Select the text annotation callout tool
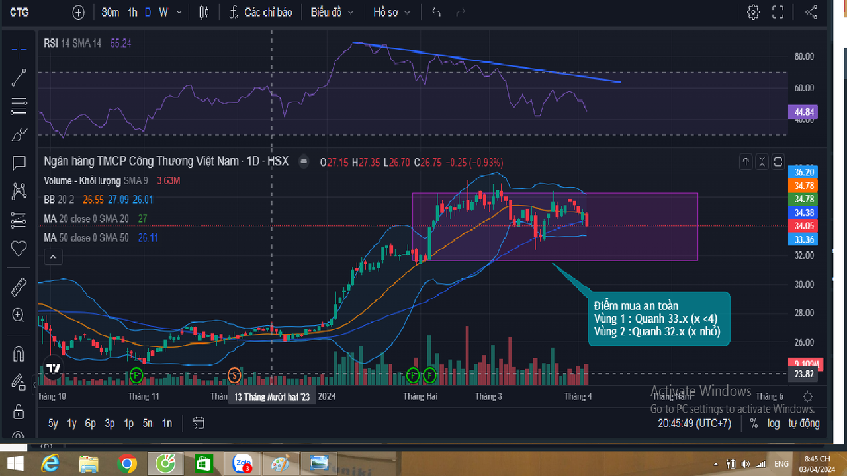847x476 pixels. pos(19,163)
